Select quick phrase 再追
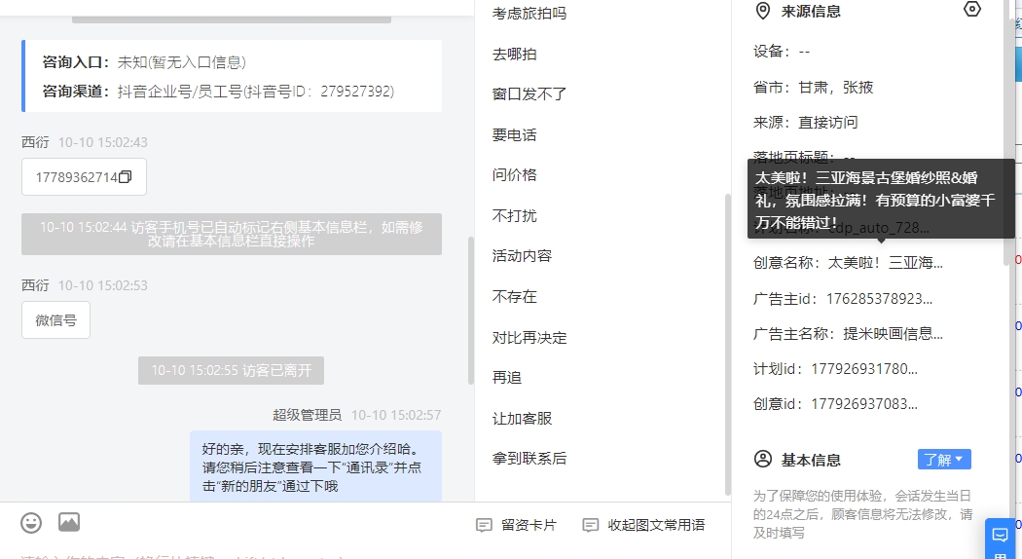The image size is (1022, 559). pyautogui.click(x=506, y=378)
